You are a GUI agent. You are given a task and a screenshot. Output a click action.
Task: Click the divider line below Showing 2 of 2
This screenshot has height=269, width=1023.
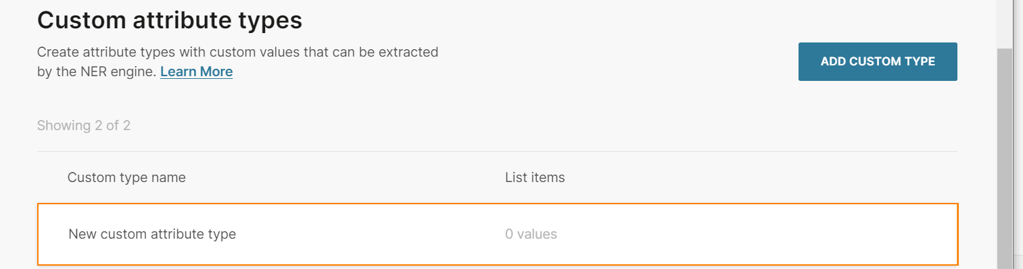(x=497, y=151)
